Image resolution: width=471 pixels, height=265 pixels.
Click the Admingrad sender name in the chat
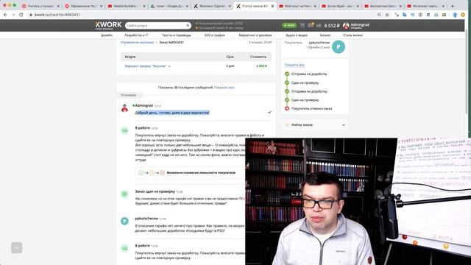coord(144,105)
